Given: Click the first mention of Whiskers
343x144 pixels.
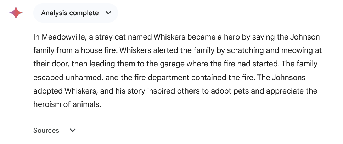Looking at the screenshot, I should pyautogui.click(x=169, y=37).
